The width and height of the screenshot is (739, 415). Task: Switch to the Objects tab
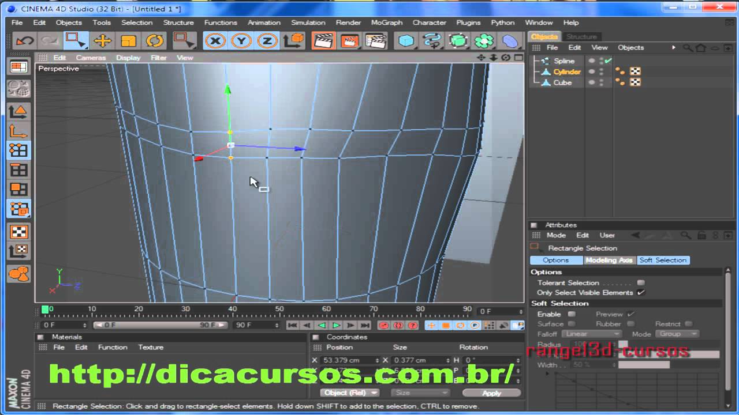click(544, 36)
